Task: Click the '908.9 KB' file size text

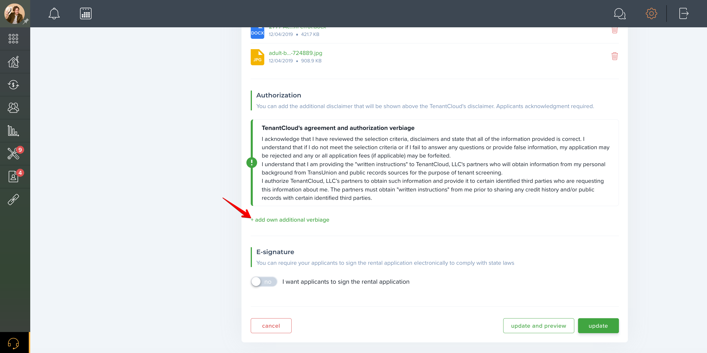Action: click(x=311, y=61)
